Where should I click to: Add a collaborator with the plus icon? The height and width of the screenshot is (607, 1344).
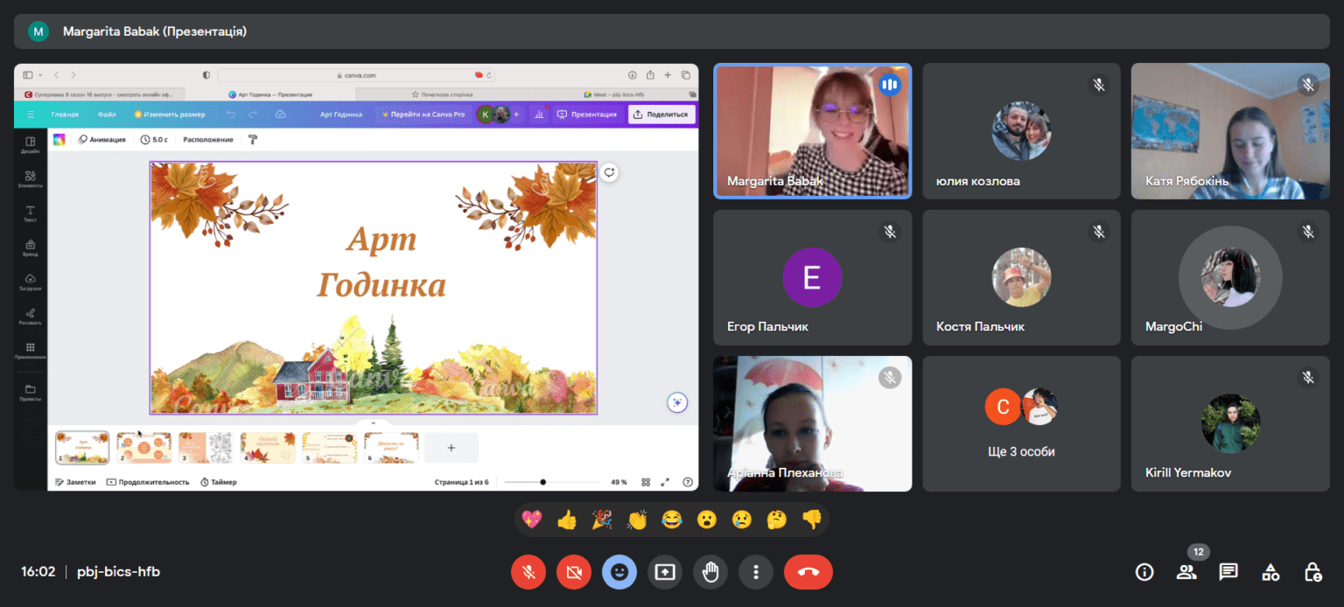click(516, 115)
